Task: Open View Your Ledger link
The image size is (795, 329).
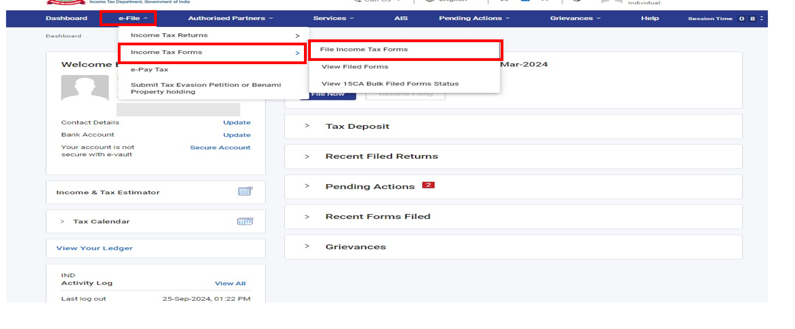Action: point(94,248)
